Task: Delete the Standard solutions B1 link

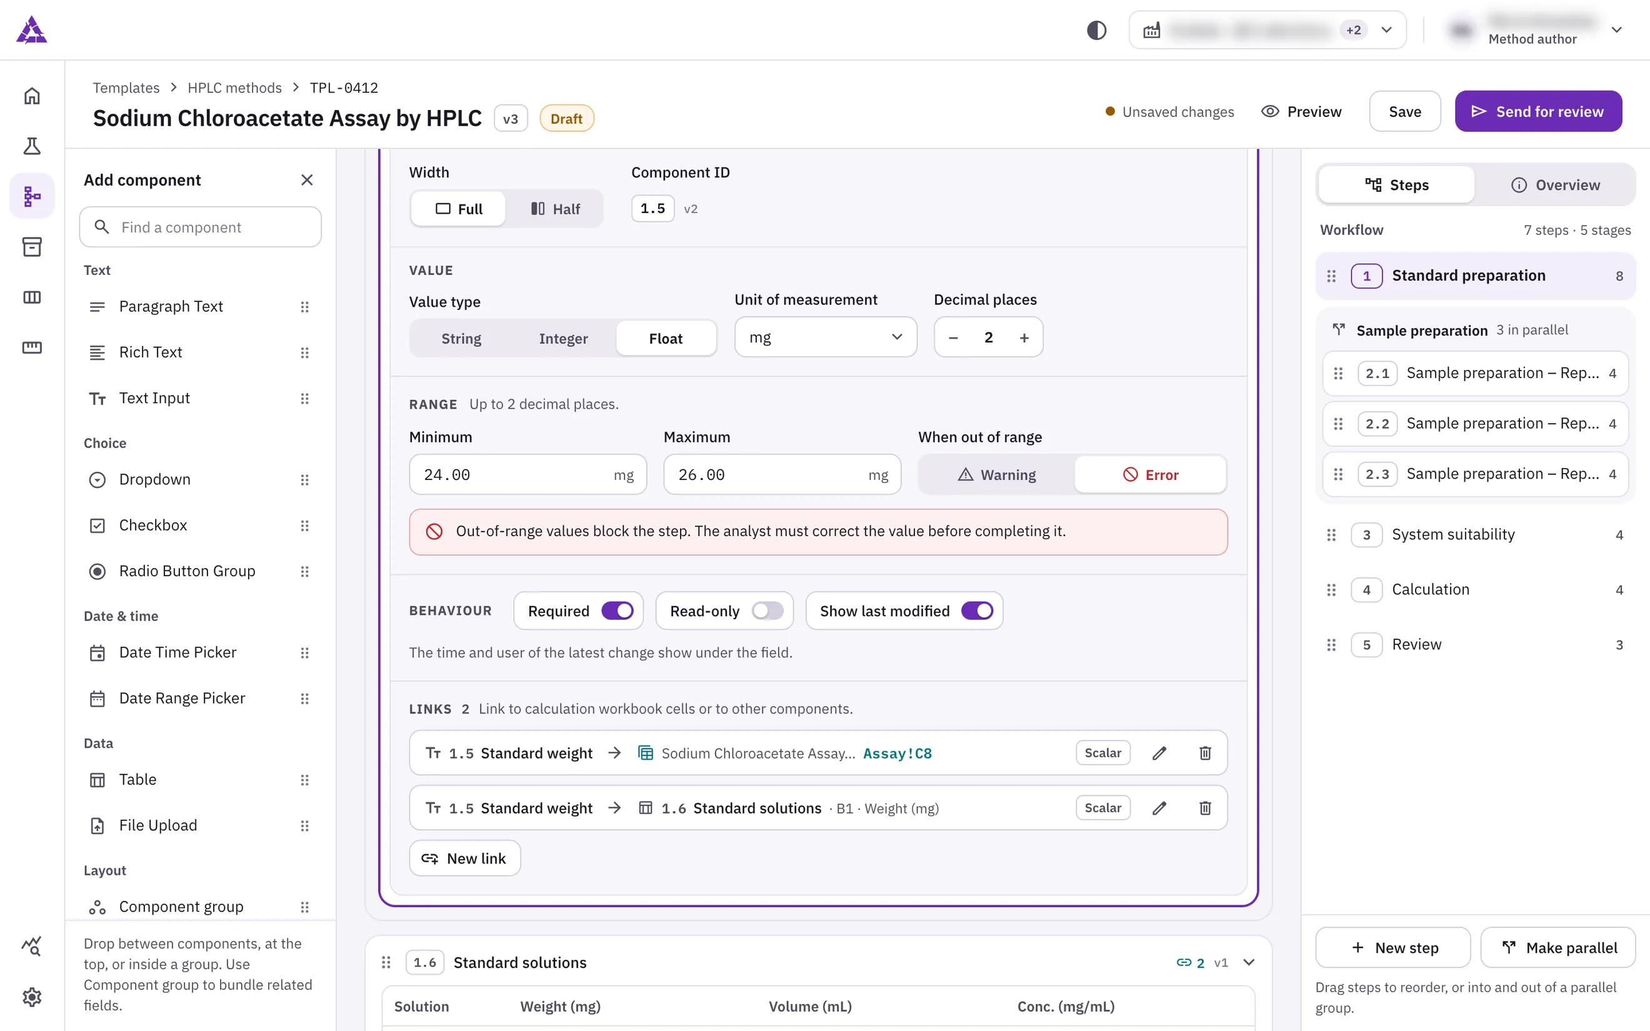Action: 1205,808
